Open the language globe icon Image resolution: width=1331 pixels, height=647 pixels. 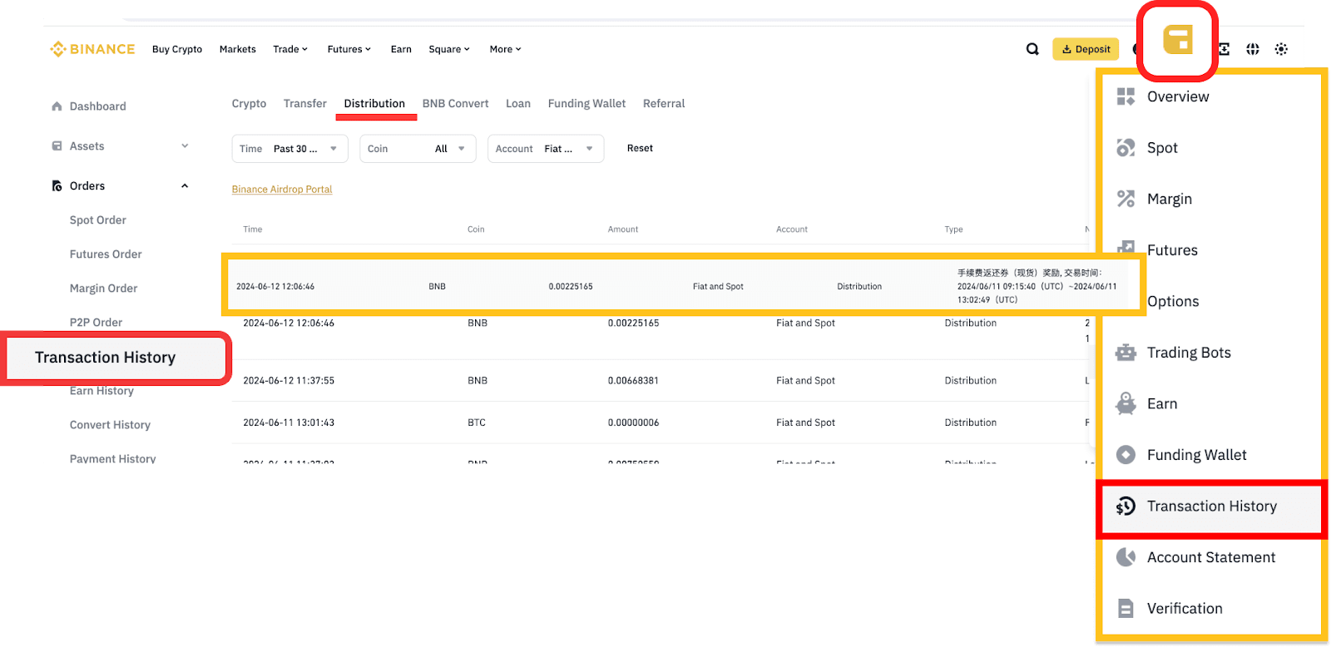(x=1253, y=49)
